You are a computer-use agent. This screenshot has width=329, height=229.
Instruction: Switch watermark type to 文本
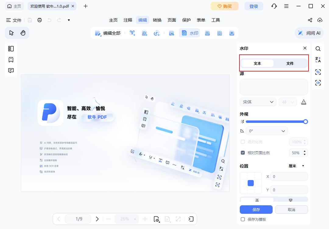coord(257,63)
